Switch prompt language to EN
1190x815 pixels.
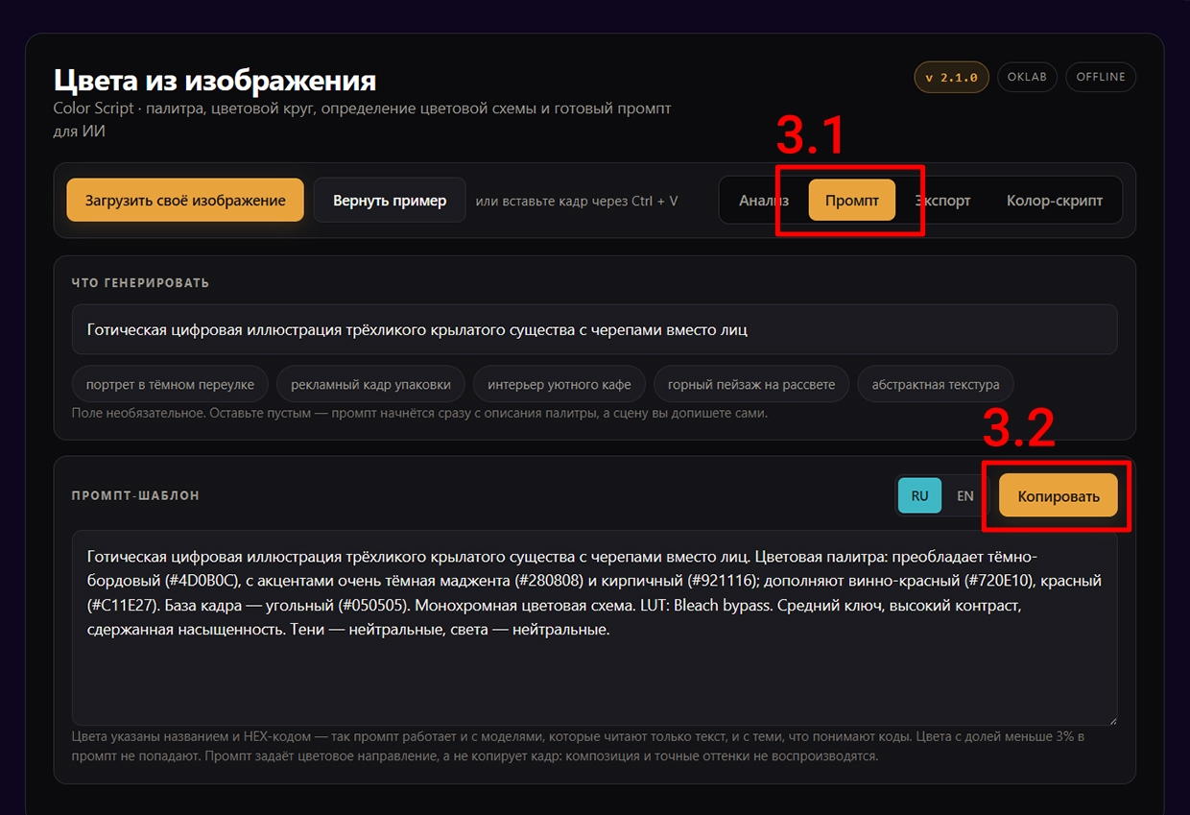coord(965,495)
